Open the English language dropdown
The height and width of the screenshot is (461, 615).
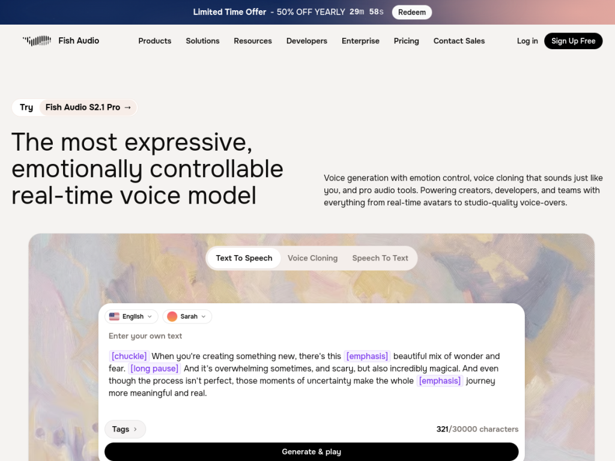[x=132, y=316]
